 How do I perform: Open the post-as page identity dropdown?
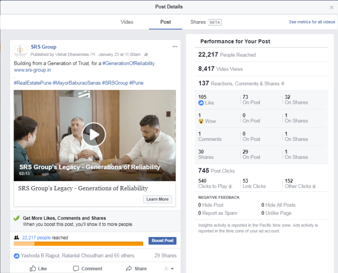(169, 269)
